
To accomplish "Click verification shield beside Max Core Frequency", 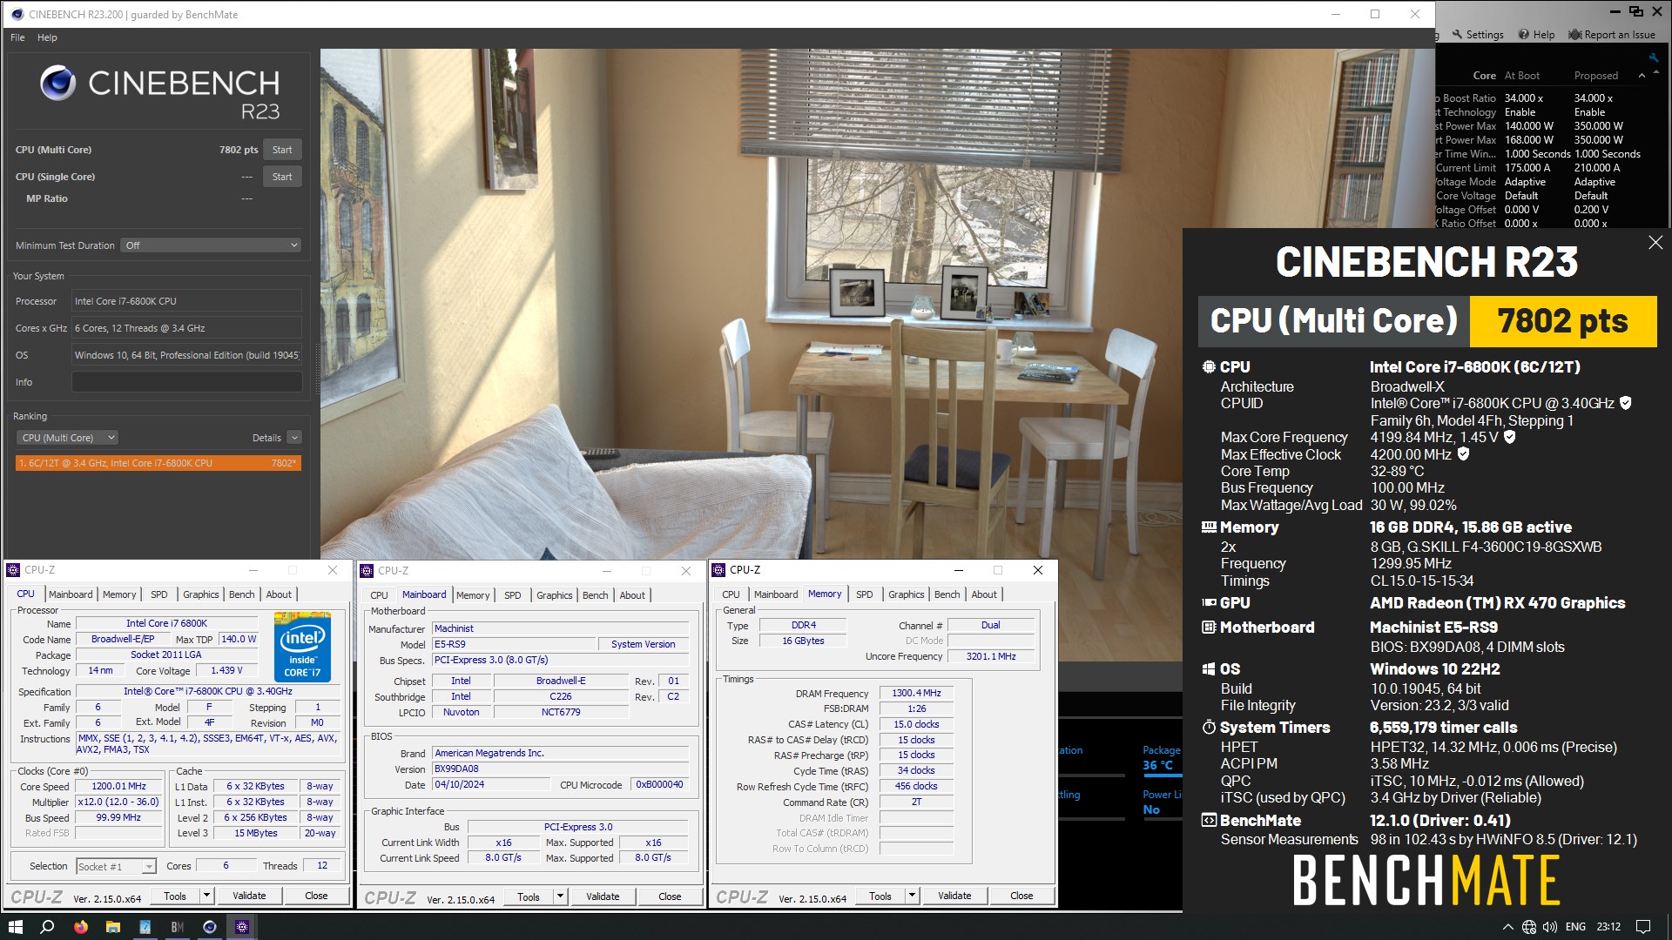I will tap(1510, 437).
